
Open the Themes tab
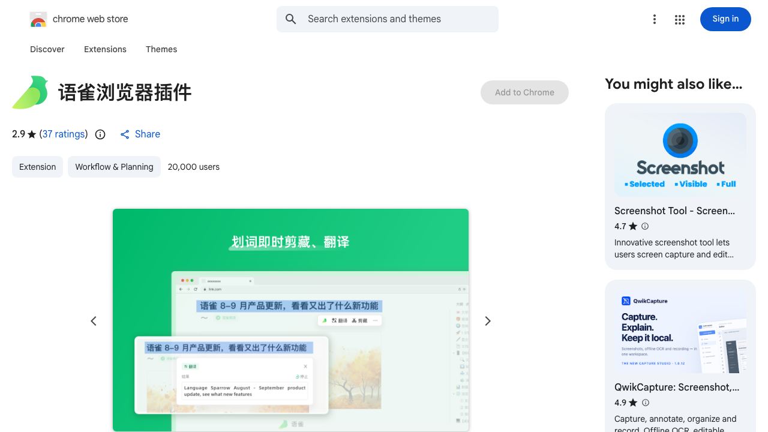pyautogui.click(x=161, y=49)
